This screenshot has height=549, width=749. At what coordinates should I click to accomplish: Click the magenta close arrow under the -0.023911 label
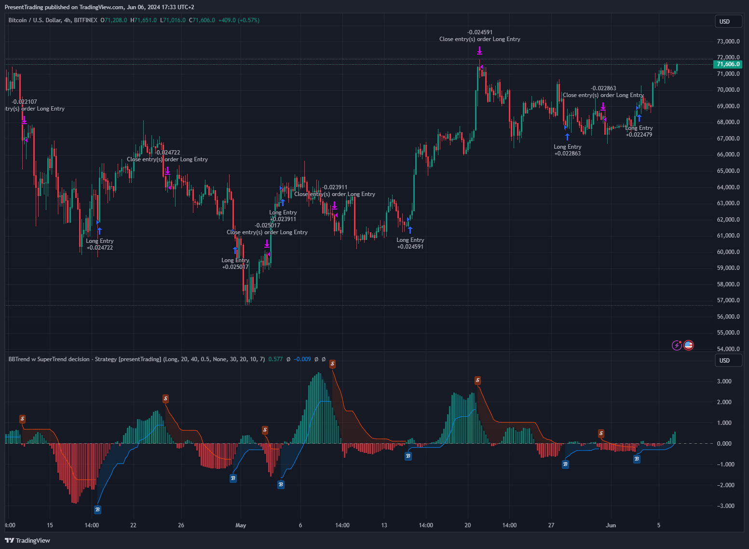[334, 205]
